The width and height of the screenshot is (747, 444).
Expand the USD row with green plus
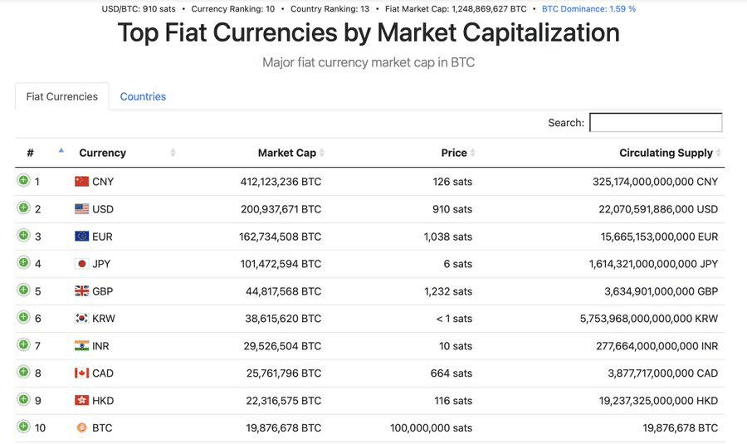coord(23,207)
